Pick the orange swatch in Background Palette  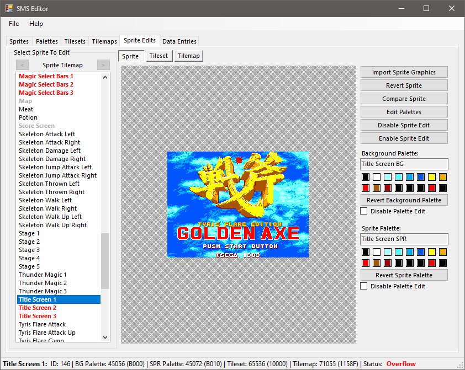tap(443, 177)
